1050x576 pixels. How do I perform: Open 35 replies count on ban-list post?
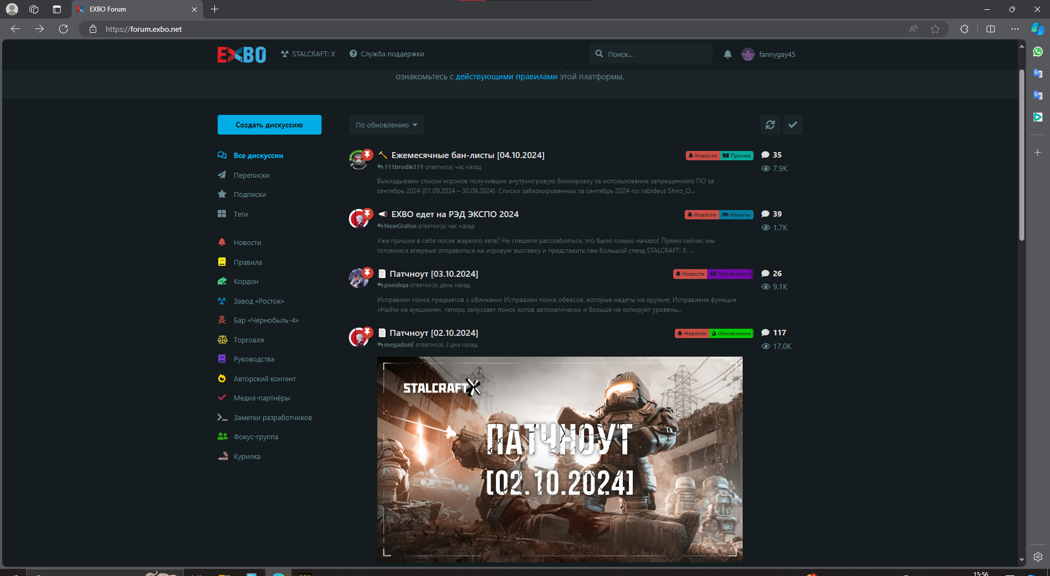[x=772, y=155]
